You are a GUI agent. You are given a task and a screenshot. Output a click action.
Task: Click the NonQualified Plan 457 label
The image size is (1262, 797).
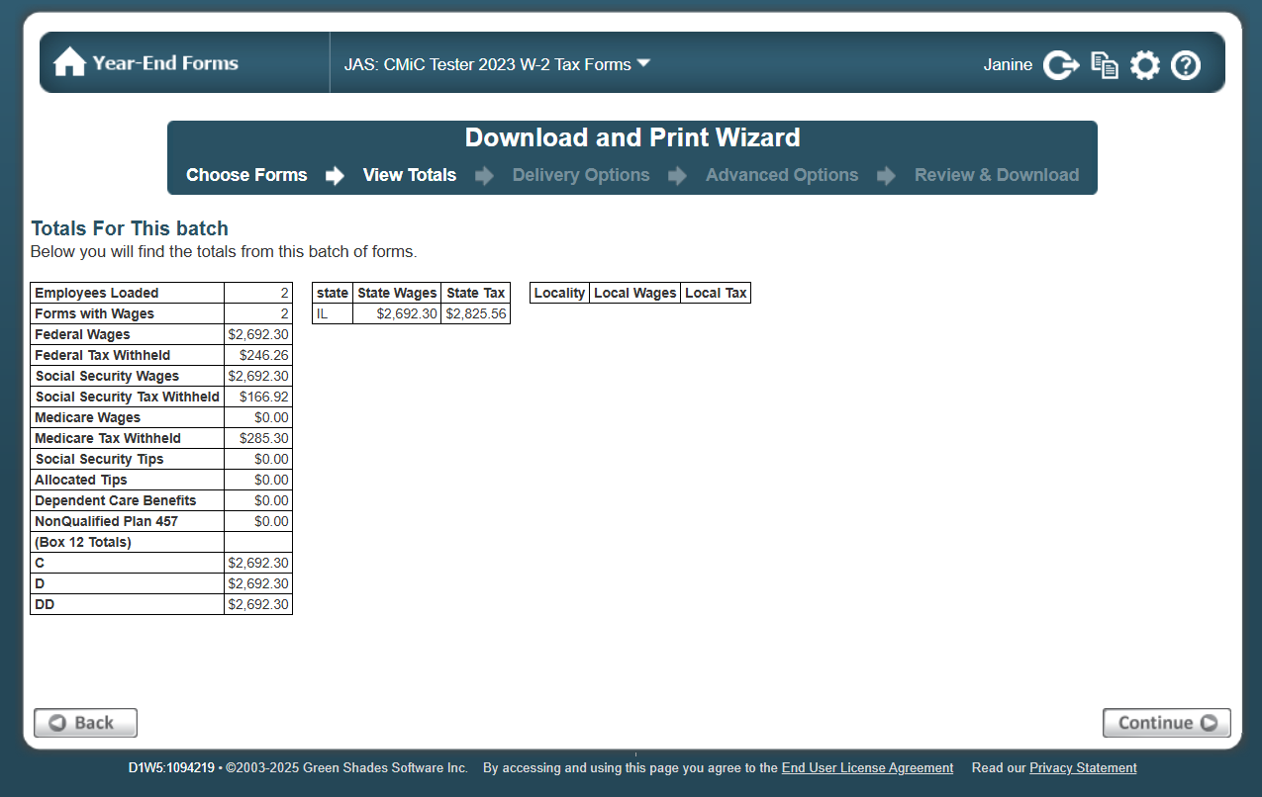tap(106, 521)
